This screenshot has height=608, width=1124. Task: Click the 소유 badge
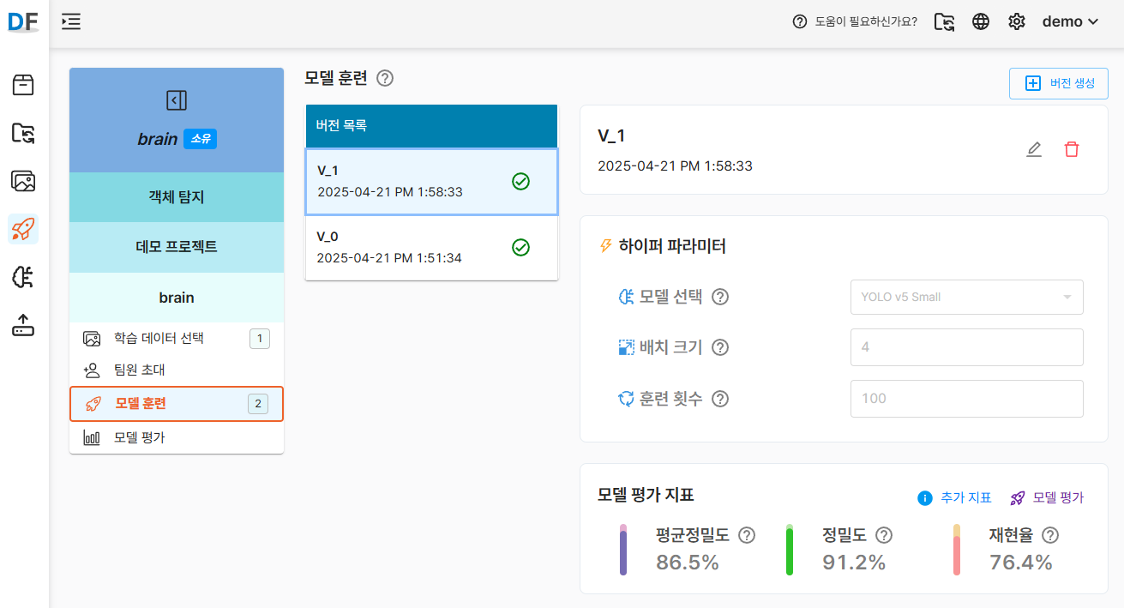point(200,139)
